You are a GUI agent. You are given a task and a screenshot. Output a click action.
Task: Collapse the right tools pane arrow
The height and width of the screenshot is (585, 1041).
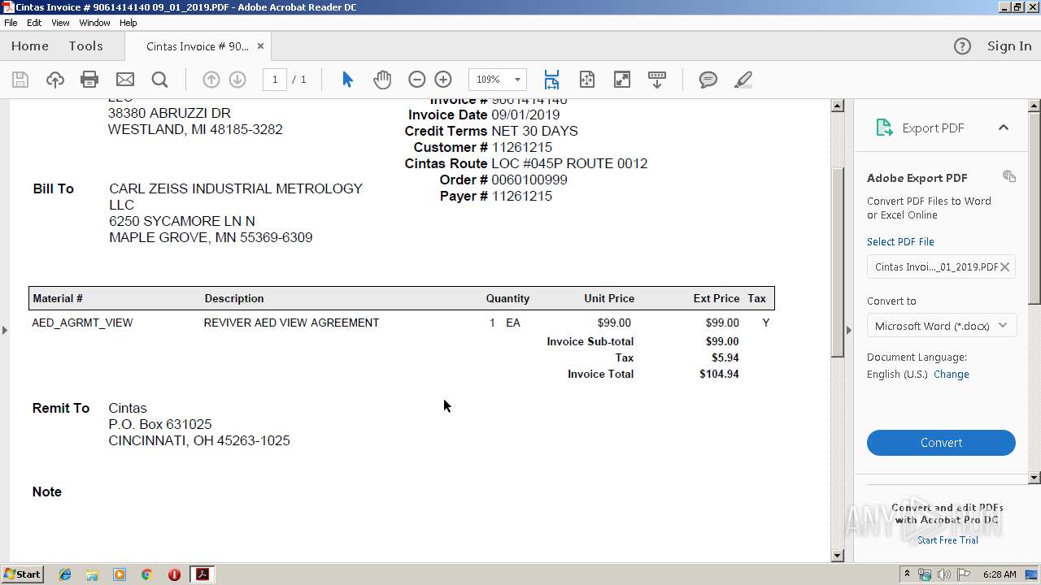click(849, 330)
